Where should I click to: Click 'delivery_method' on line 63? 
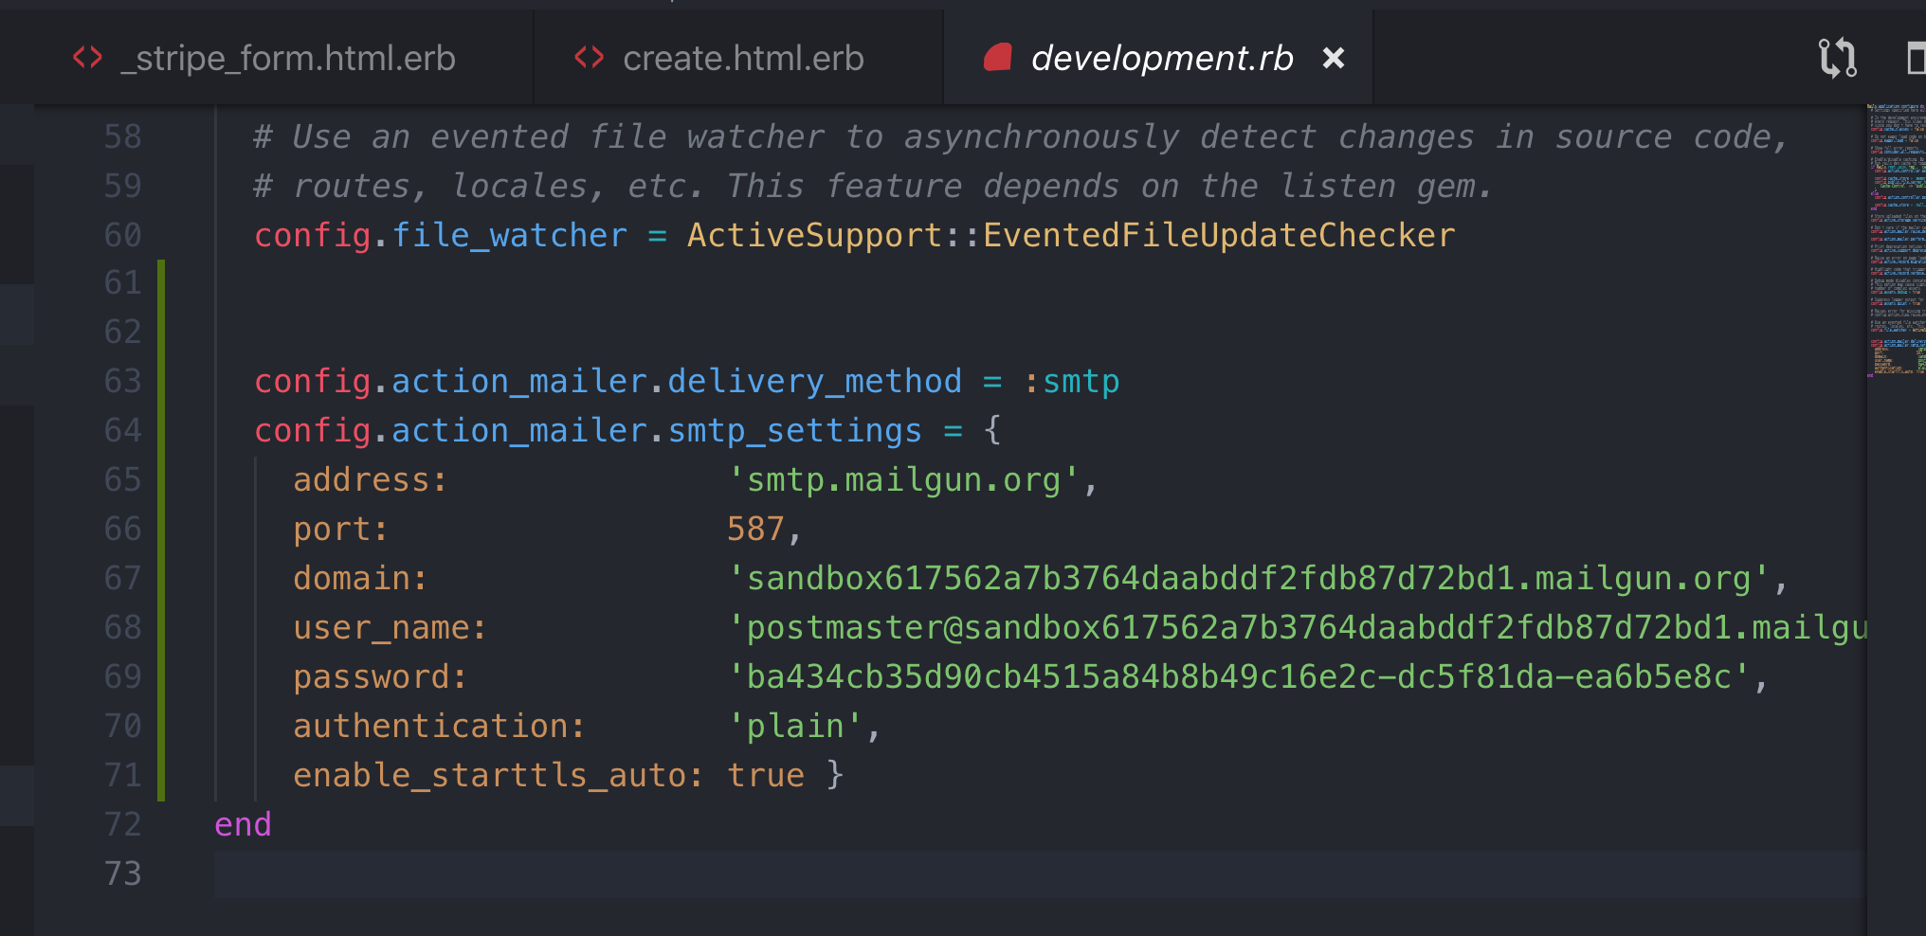pyautogui.click(x=815, y=382)
